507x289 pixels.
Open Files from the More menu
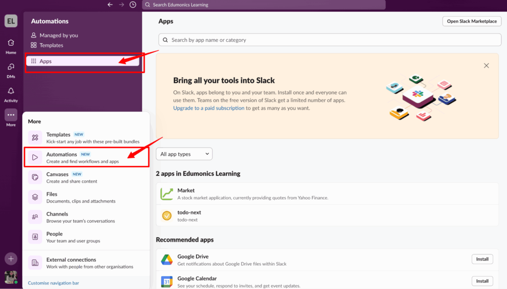point(86,197)
